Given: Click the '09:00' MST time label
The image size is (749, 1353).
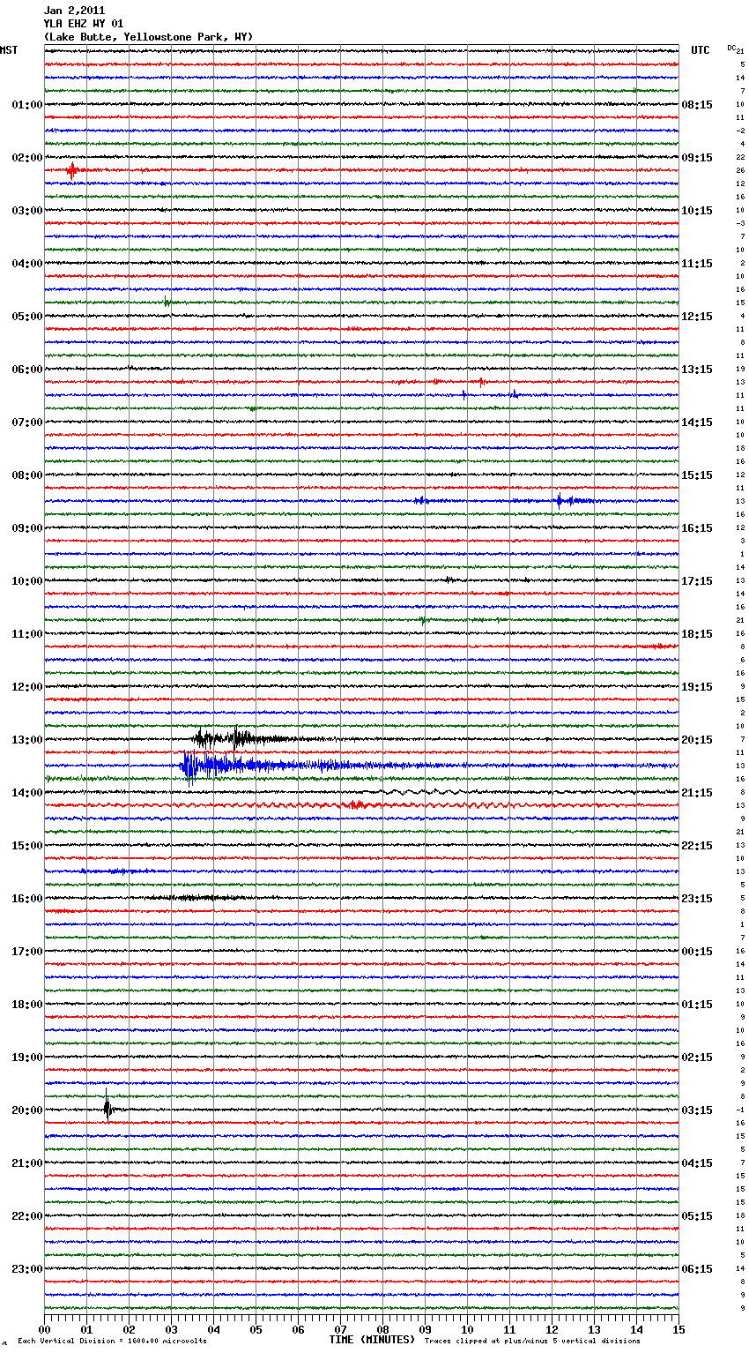Looking at the screenshot, I should (27, 528).
